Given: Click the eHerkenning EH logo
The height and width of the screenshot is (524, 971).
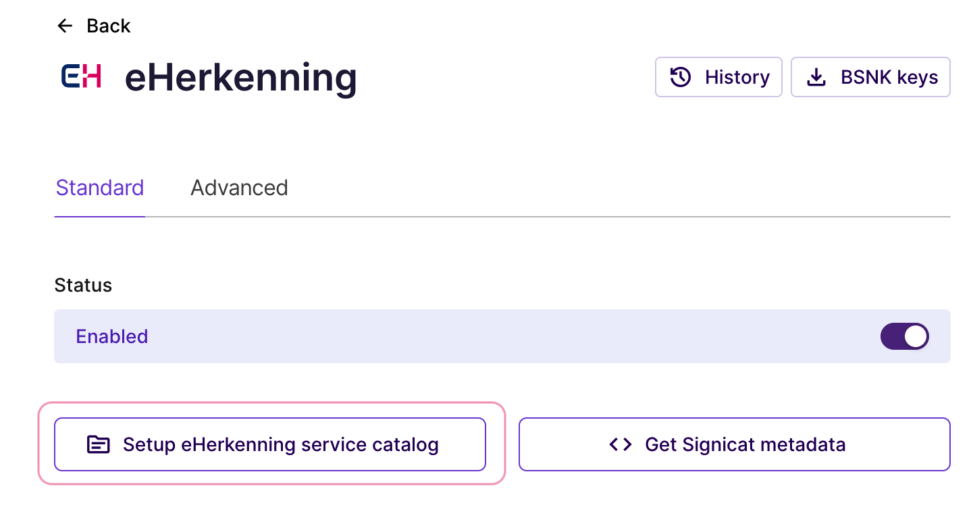Looking at the screenshot, I should pyautogui.click(x=81, y=76).
